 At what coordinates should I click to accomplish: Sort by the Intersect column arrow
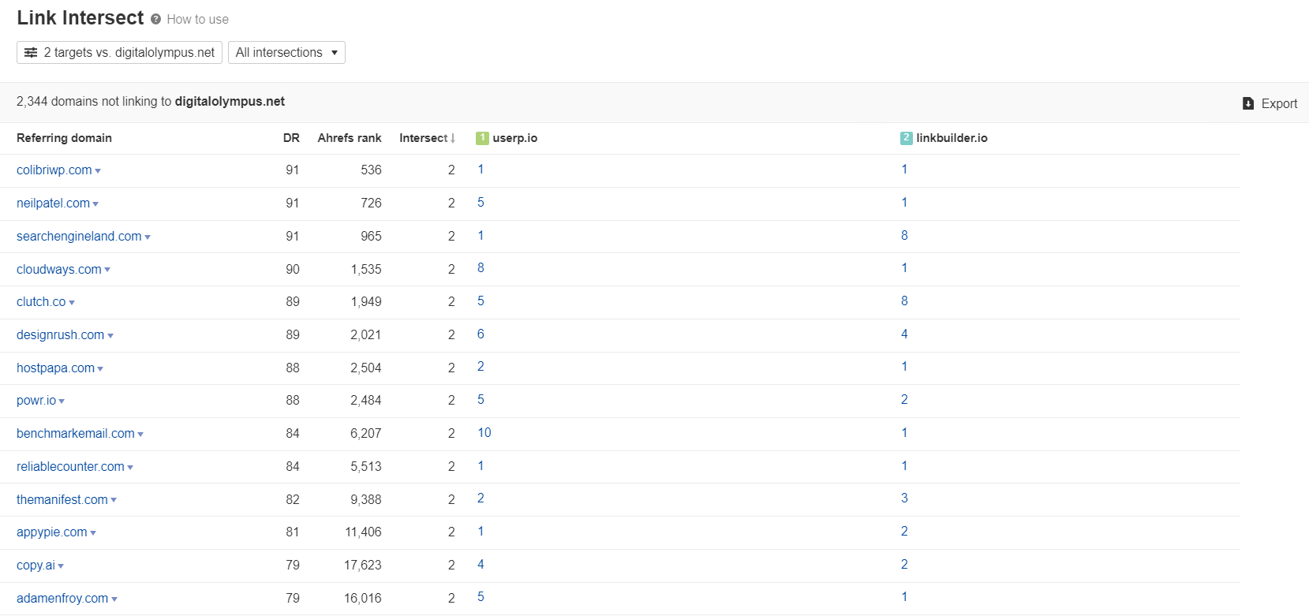(x=453, y=138)
